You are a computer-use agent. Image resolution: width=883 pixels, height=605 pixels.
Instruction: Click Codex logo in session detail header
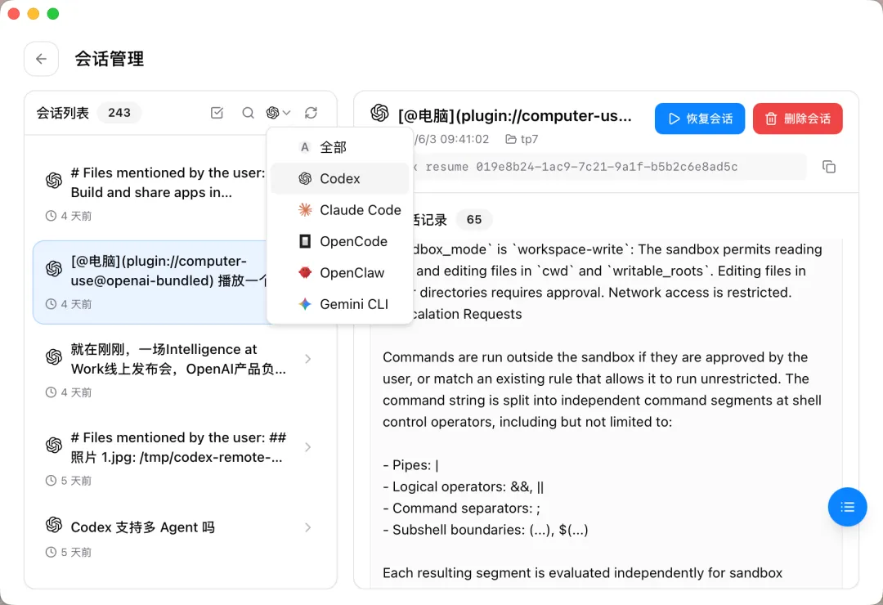[379, 113]
